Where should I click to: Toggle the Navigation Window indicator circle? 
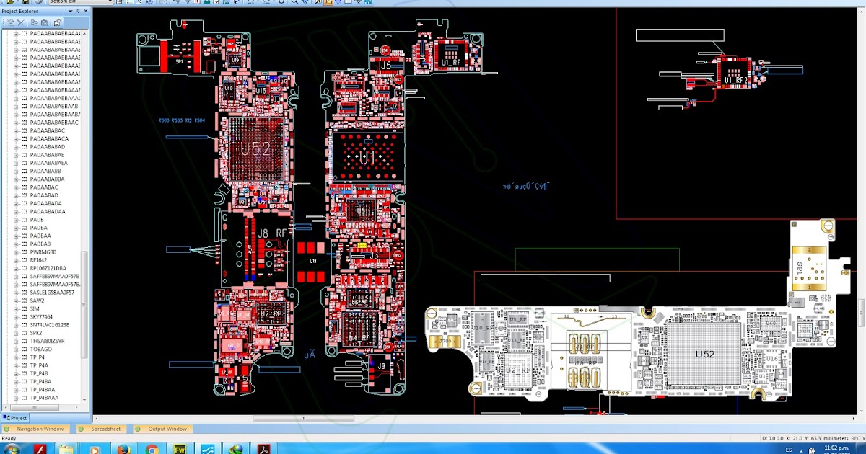(7, 429)
